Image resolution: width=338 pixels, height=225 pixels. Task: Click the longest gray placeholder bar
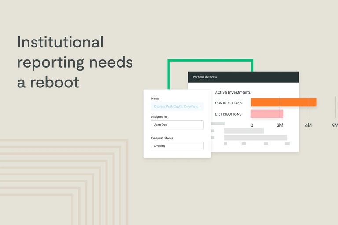255,138
